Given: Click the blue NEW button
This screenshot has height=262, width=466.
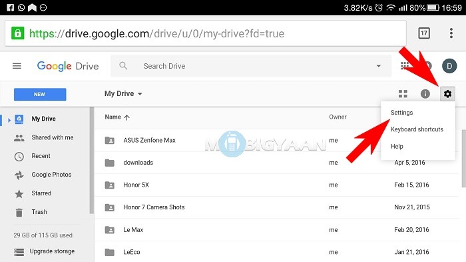Looking at the screenshot, I should [x=40, y=94].
